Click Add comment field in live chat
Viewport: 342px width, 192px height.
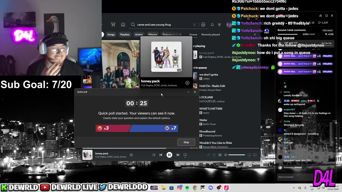click(295, 177)
